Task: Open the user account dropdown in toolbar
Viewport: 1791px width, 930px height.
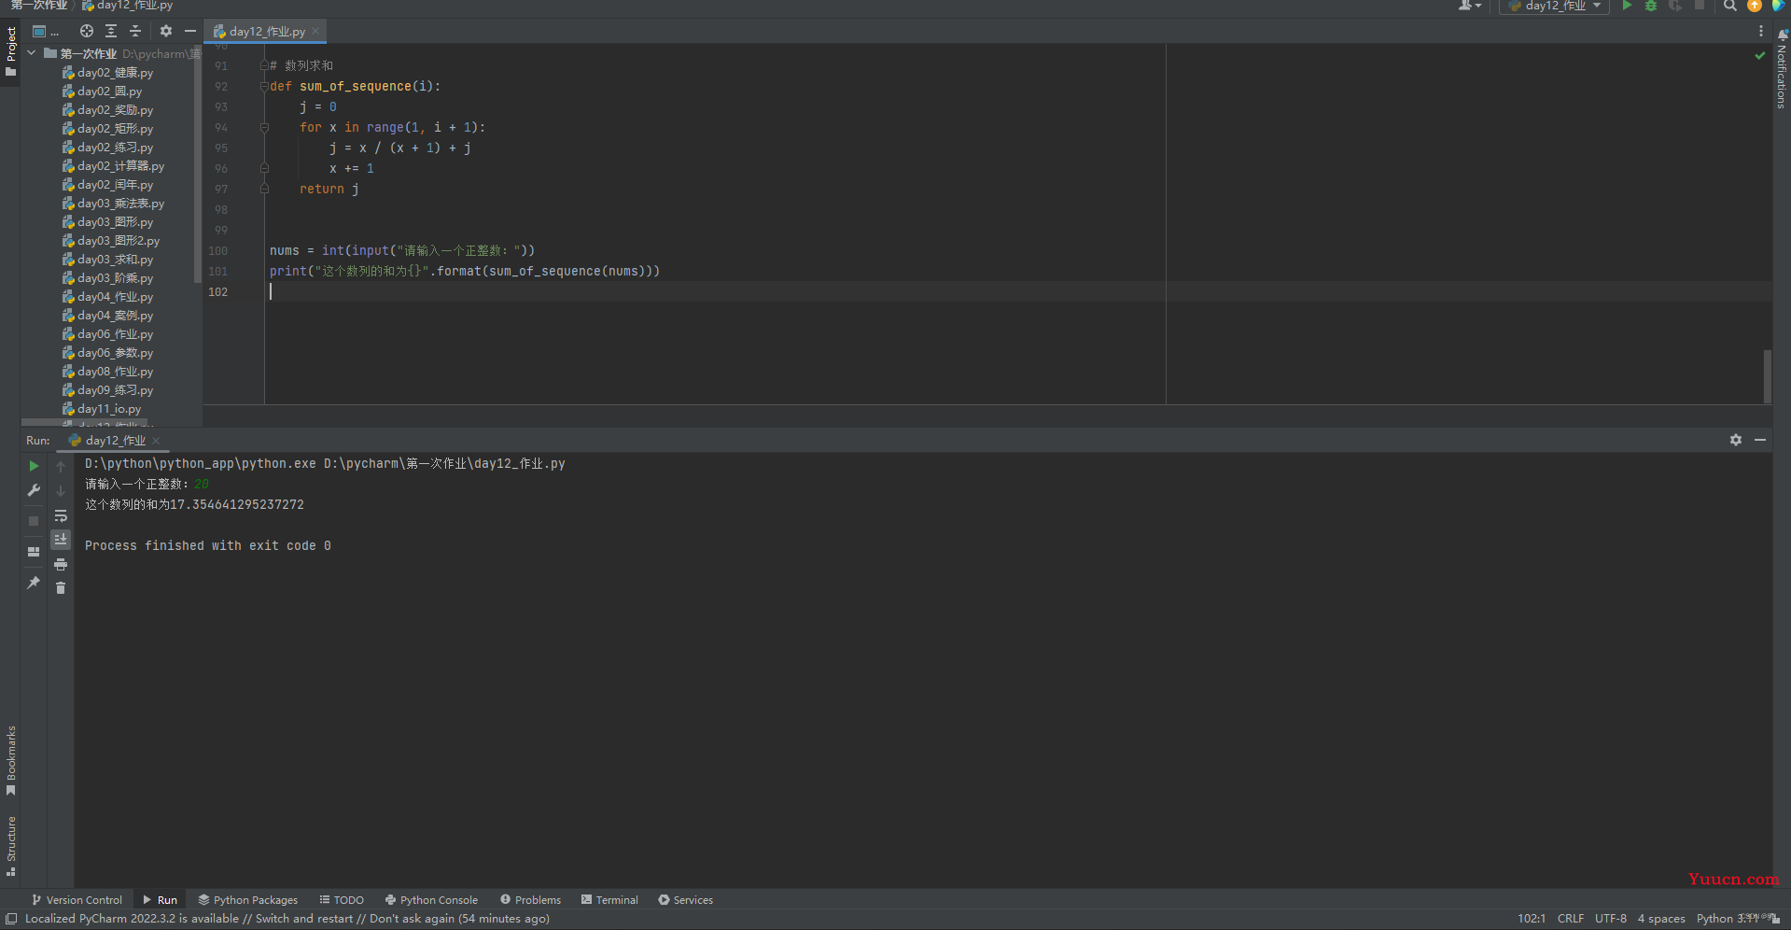Action: coord(1470,6)
